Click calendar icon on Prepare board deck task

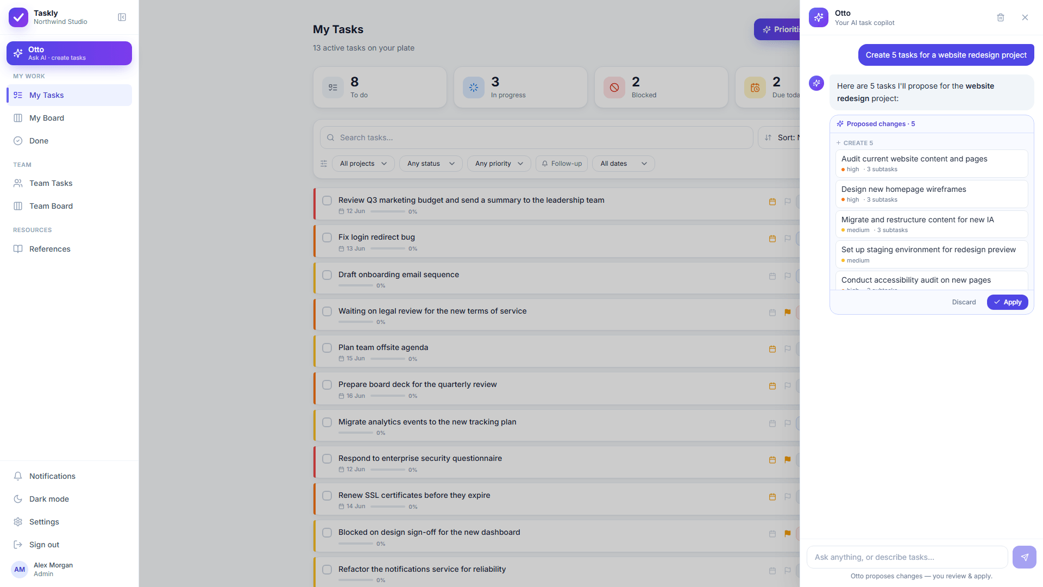click(x=772, y=386)
